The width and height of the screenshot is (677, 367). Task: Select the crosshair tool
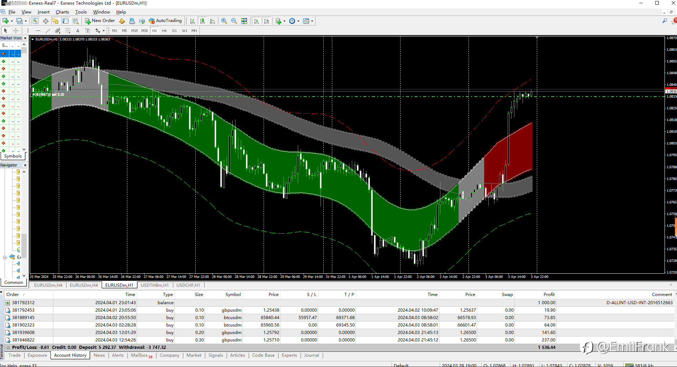click(16, 31)
